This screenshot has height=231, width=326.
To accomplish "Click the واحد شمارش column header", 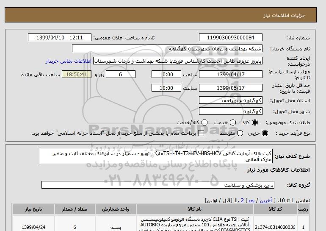I will (116, 209).
